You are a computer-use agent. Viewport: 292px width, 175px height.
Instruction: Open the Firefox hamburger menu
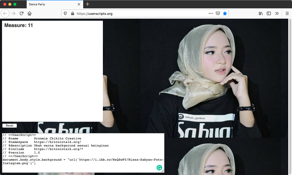point(287,13)
